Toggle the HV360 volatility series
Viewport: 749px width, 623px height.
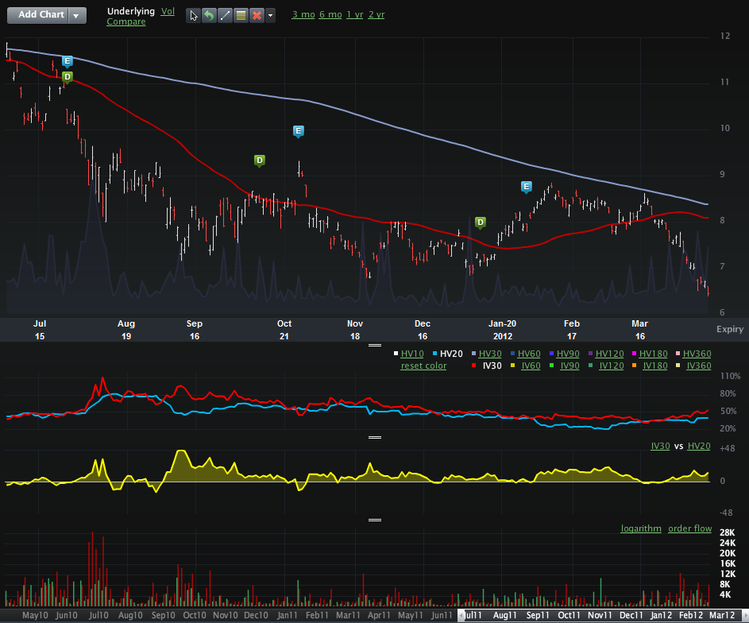(x=697, y=354)
